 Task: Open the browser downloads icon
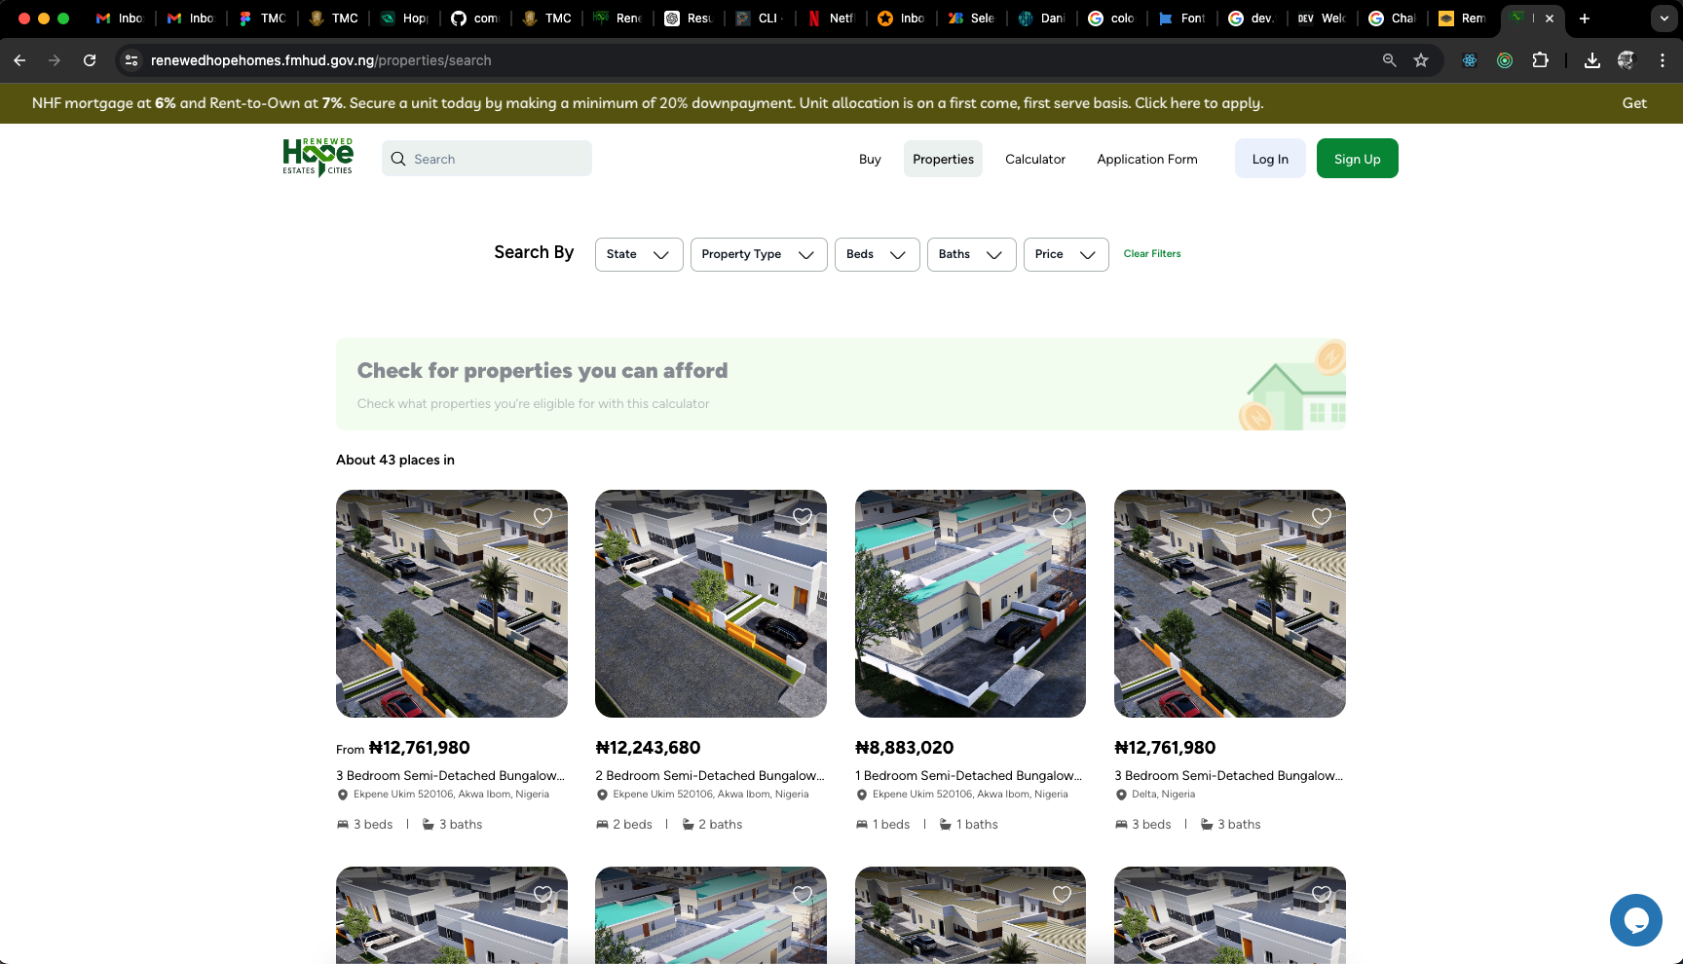click(1592, 60)
